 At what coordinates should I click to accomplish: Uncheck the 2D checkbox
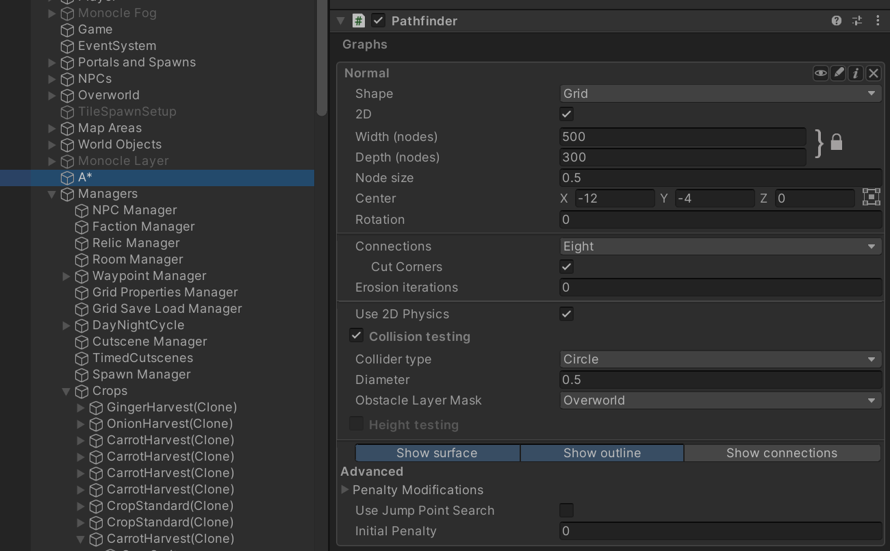tap(566, 114)
